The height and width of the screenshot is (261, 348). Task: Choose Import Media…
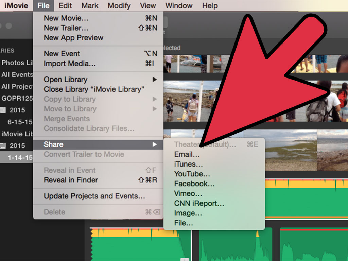click(x=98, y=64)
